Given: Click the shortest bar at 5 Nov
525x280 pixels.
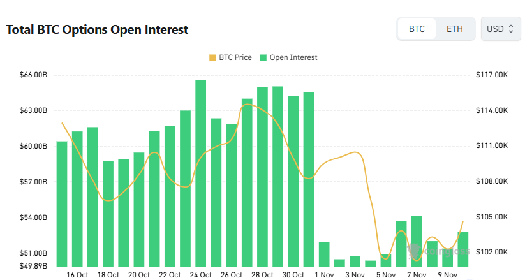Looking at the screenshot, I should click(370, 263).
